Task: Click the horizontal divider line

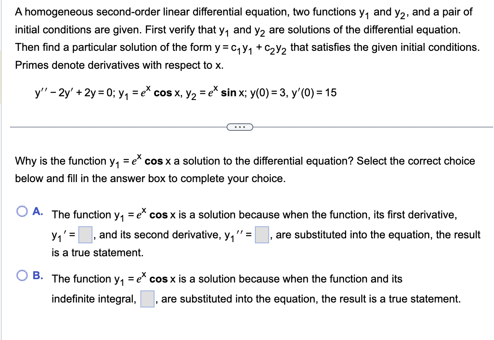Action: pyautogui.click(x=125, y=127)
